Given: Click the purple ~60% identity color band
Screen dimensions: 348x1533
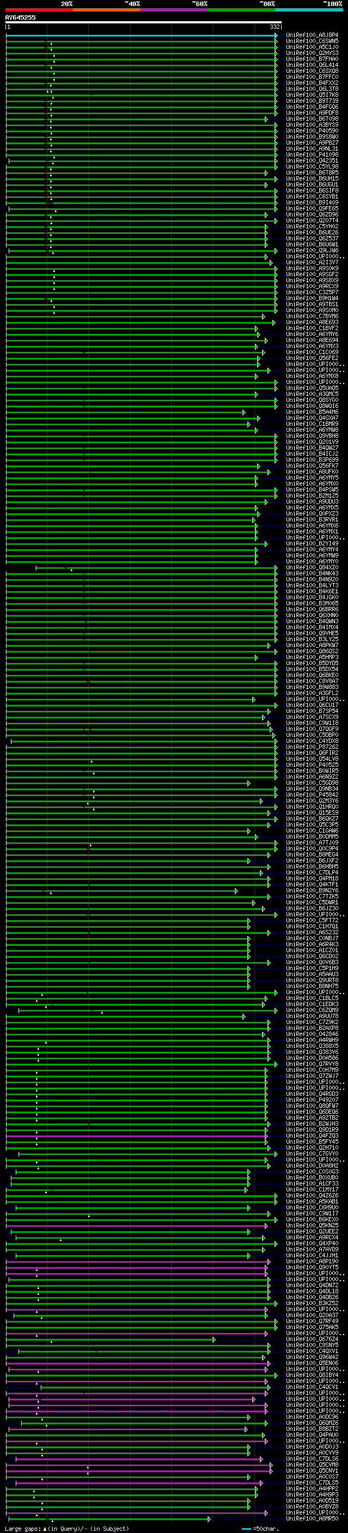Looking at the screenshot, I should coord(173,10).
